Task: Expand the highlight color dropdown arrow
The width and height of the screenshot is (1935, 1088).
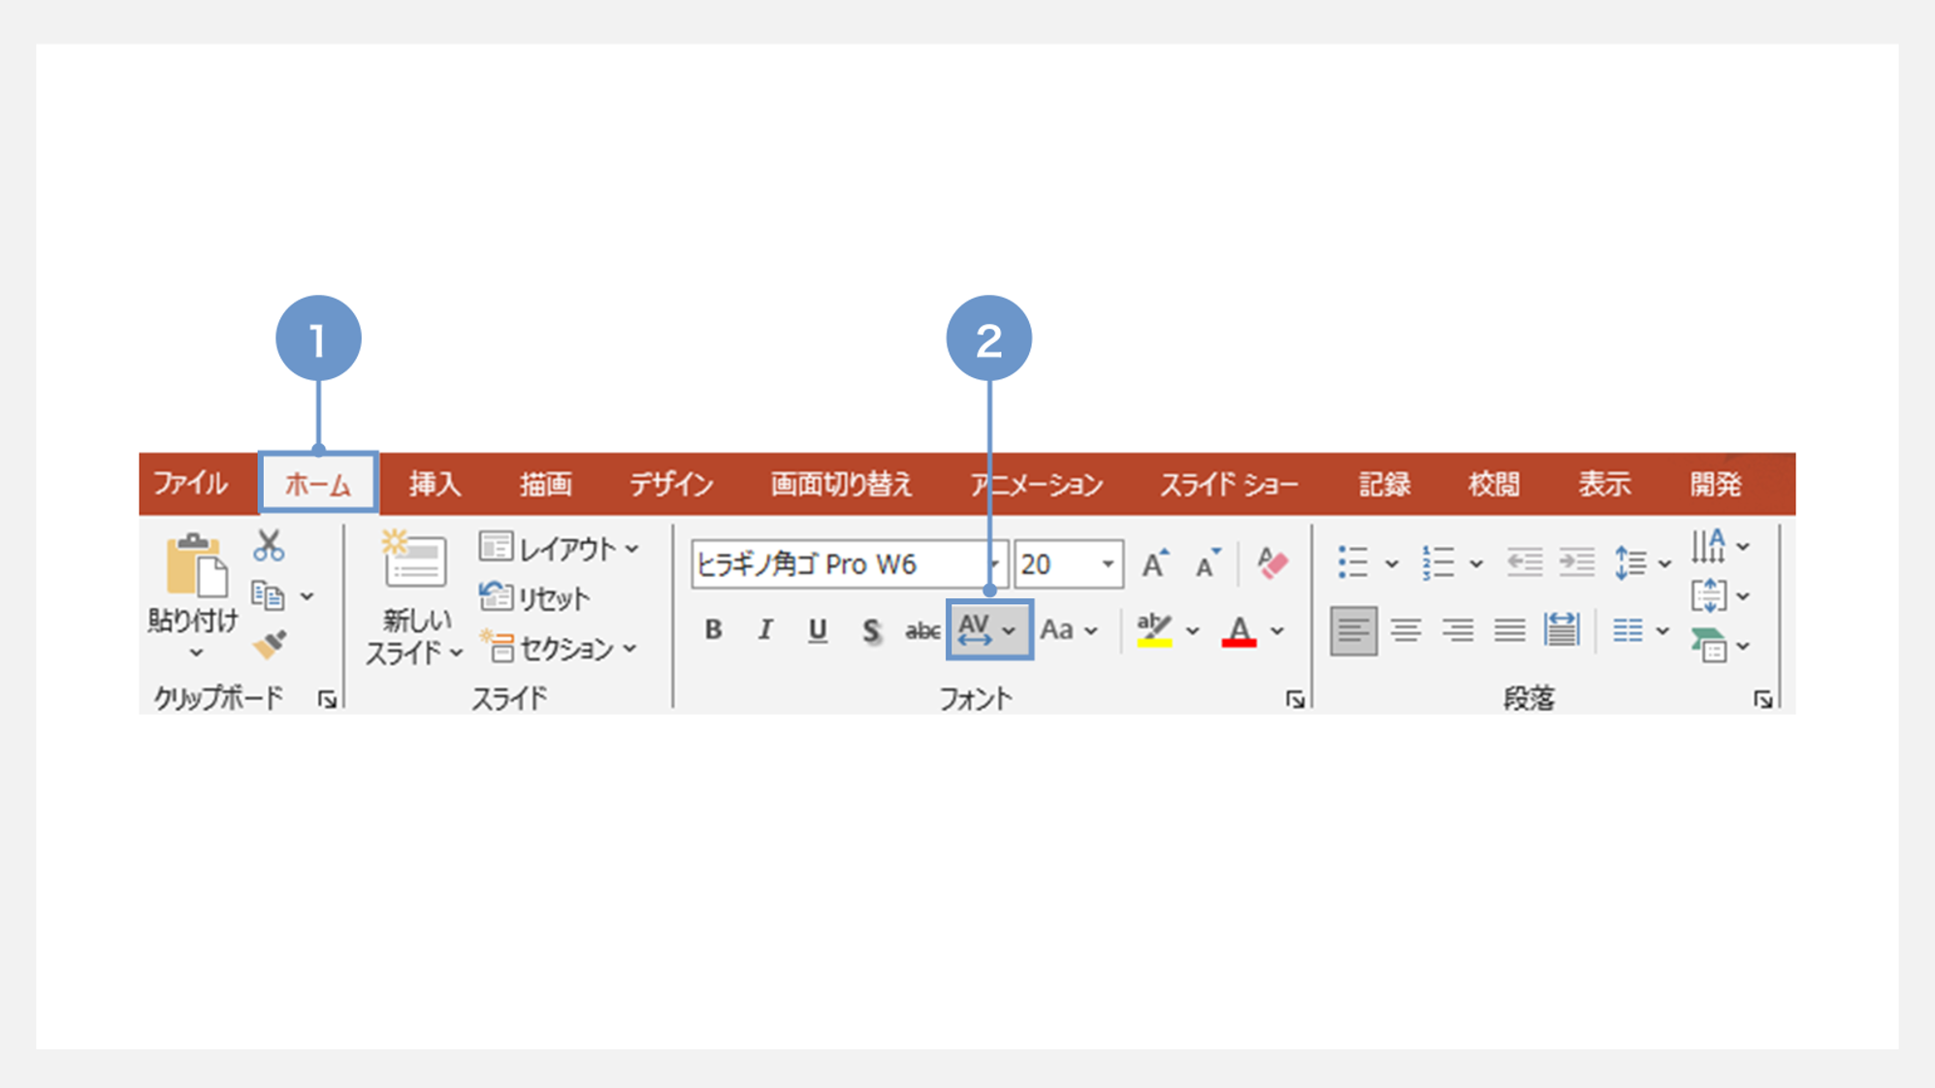Action: (x=1193, y=631)
